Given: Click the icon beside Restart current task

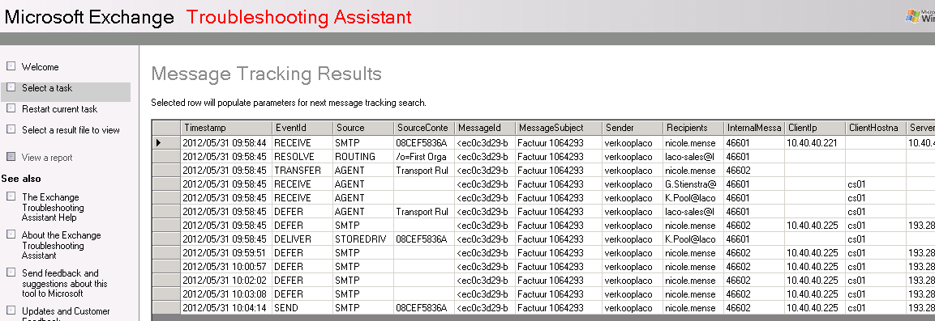Looking at the screenshot, I should tap(11, 108).
